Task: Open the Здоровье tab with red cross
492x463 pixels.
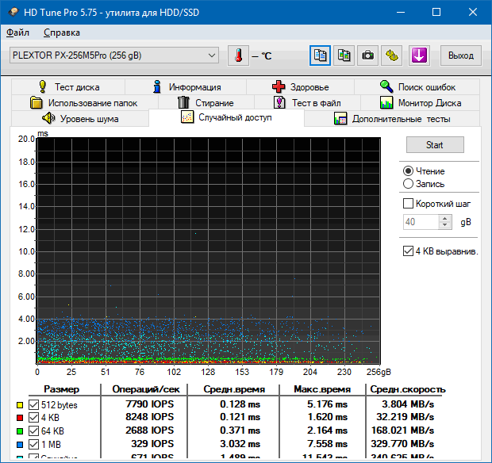Action: (300, 87)
